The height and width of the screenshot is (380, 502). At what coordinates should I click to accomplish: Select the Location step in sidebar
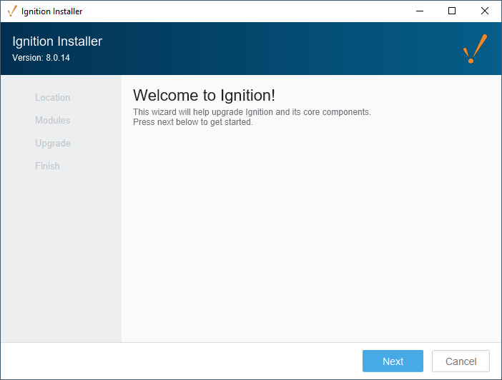coord(52,97)
